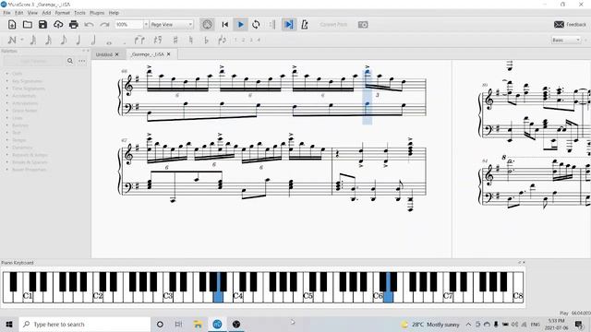Viewport: 591px width, 332px height.
Task: Expand the Time Signatures palette
Action: [x=29, y=89]
